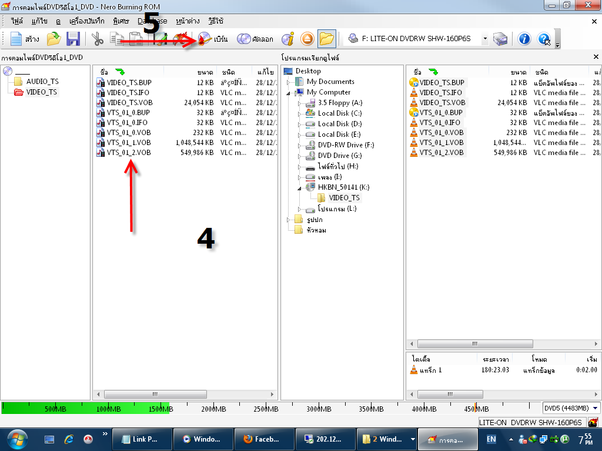Click the Windows Start orb
The height and width of the screenshot is (451, 602).
coord(17,439)
